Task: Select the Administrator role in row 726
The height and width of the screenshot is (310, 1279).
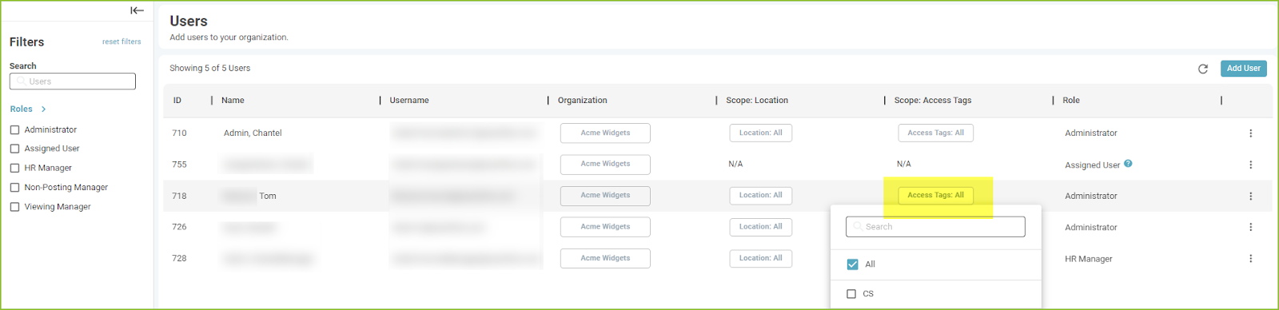Action: [1091, 228]
